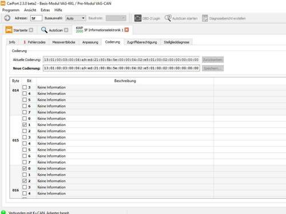Select the byte 015 row label
The height and width of the screenshot is (214, 286).
[15, 140]
